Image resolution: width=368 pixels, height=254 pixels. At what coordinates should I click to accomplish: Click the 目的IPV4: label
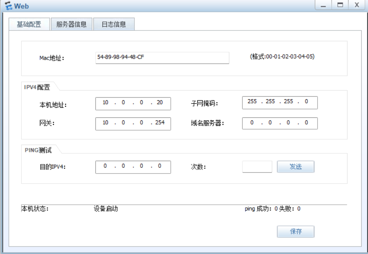(x=52, y=167)
